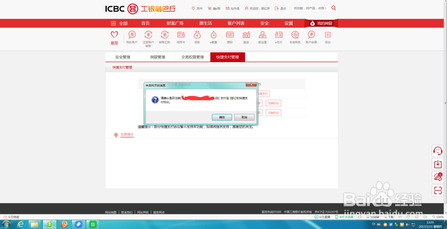Open the sidebar icon with the notification badge

point(438,177)
